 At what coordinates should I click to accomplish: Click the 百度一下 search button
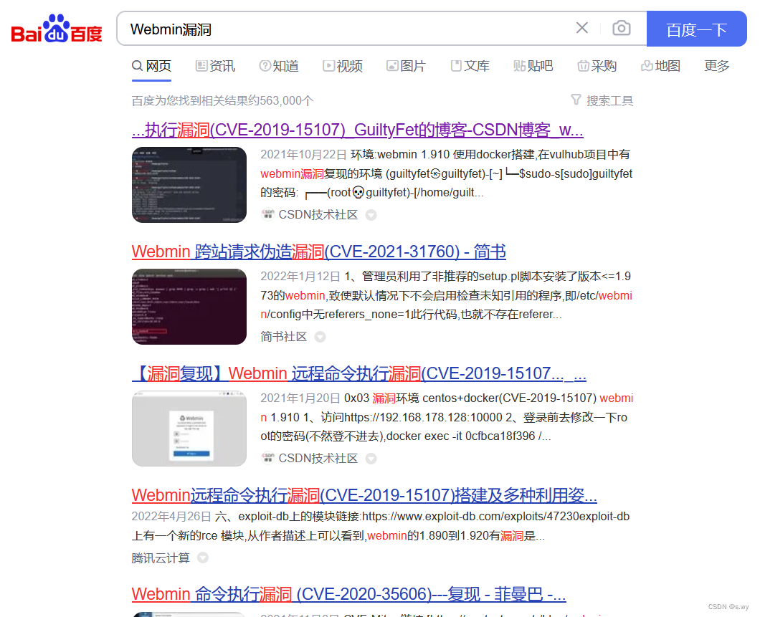click(696, 27)
